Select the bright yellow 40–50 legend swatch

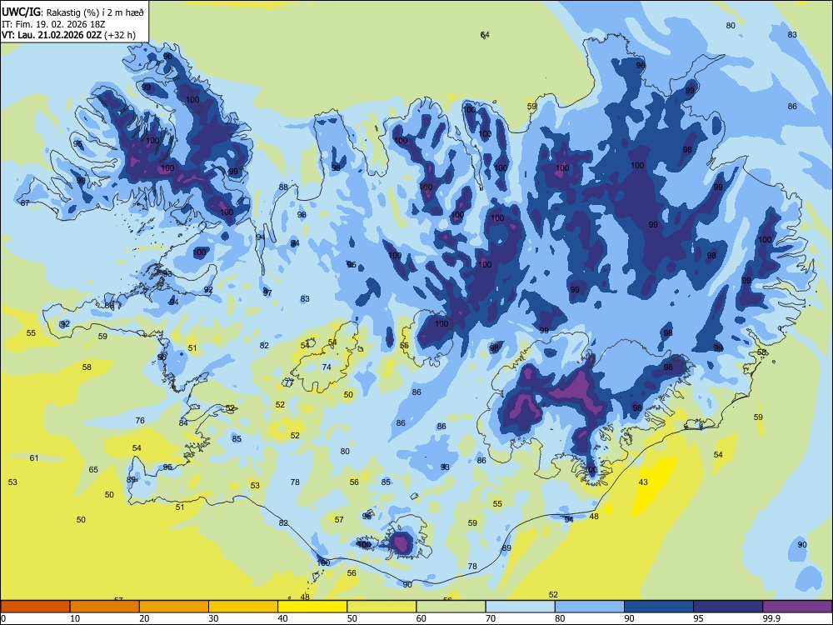pos(312,607)
